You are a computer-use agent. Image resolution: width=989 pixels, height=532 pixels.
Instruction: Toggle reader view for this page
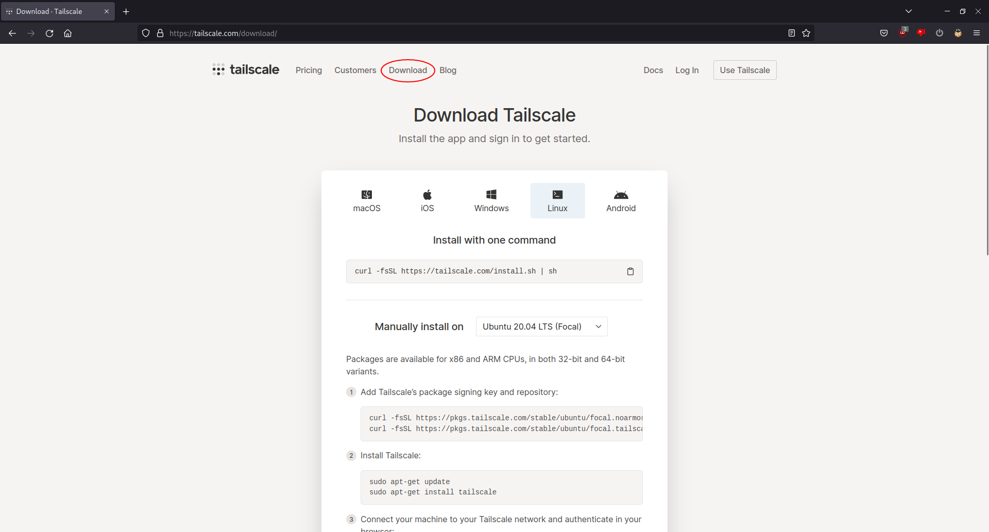point(792,33)
